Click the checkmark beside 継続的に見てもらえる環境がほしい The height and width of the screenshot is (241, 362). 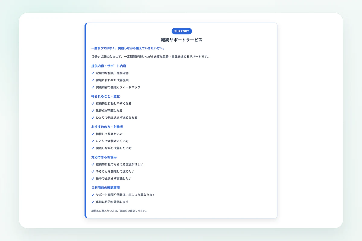coord(93,164)
